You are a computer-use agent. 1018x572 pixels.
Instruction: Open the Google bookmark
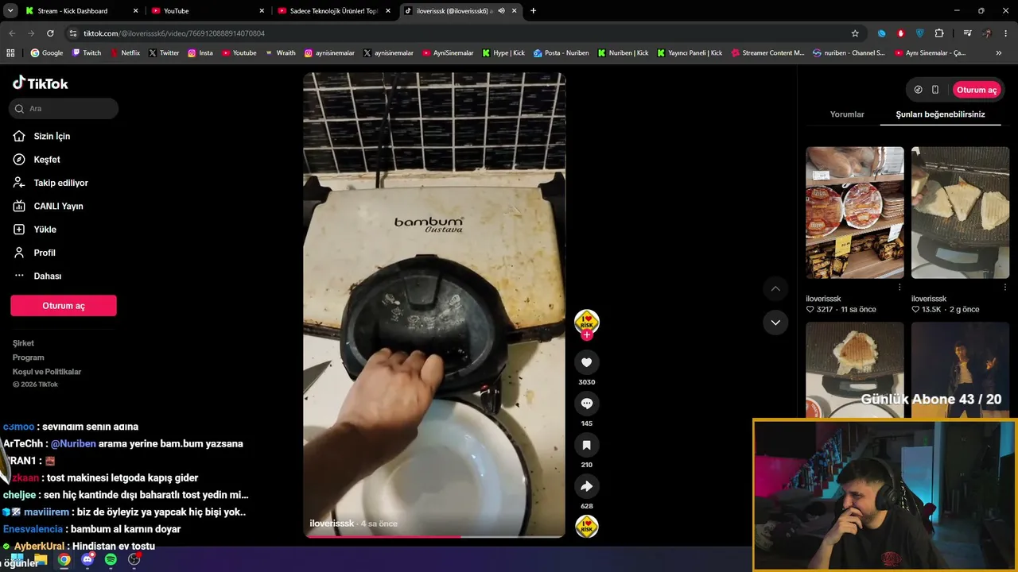[x=46, y=53]
